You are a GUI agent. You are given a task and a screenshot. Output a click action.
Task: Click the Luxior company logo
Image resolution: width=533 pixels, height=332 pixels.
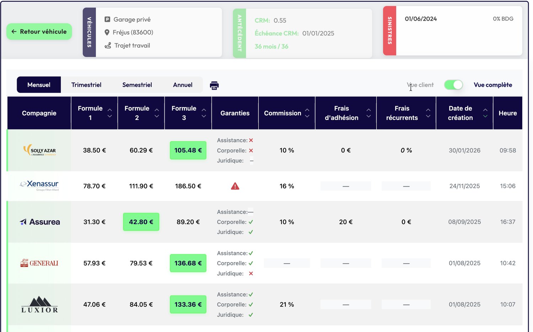coord(39,305)
